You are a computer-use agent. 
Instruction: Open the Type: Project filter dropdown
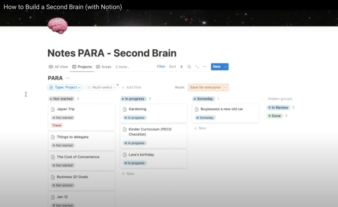65,87
